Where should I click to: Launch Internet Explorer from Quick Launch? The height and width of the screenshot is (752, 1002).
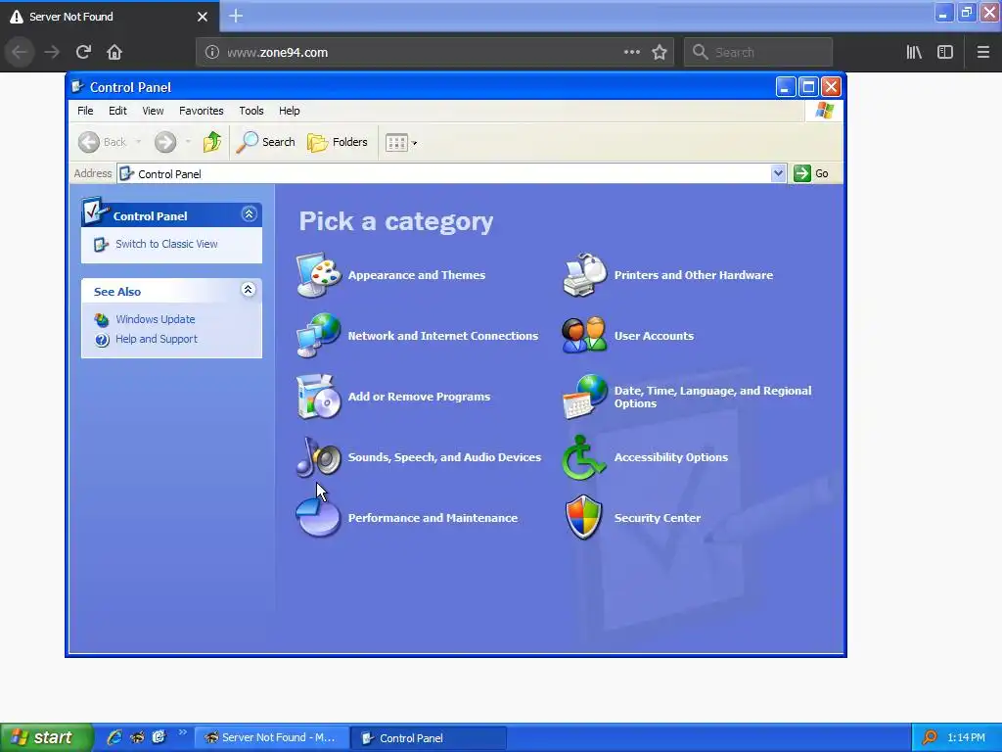[114, 737]
